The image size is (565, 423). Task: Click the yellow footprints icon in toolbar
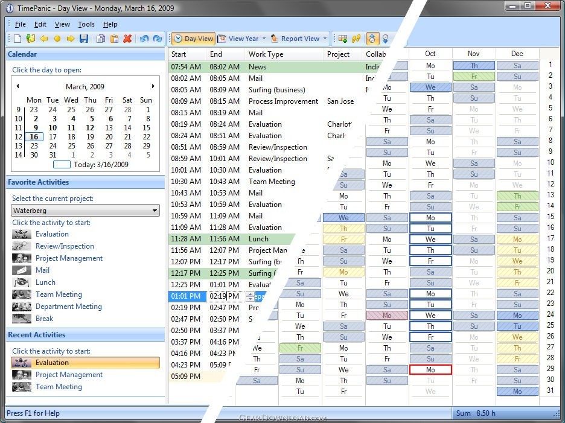click(356, 39)
